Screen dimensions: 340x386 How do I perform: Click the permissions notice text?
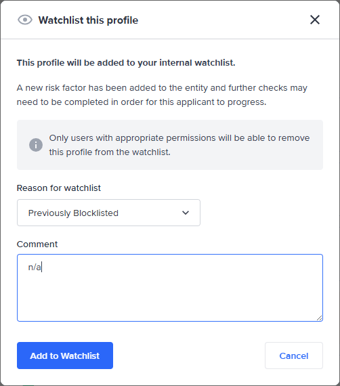tap(179, 145)
